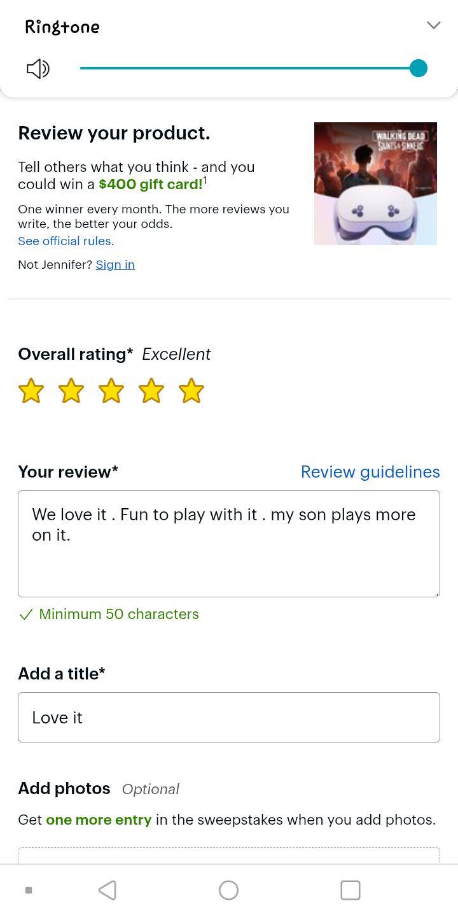Click the Sign in link
Image resolution: width=458 pixels, height=917 pixels.
[115, 265]
